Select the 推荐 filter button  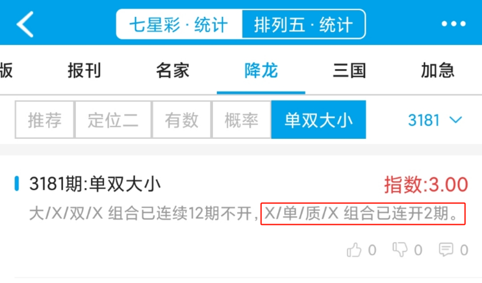click(x=45, y=120)
